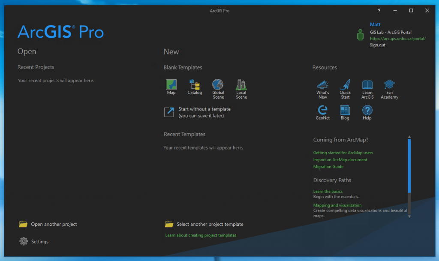Close the ArcGIS Pro window
Image resolution: width=439 pixels, height=261 pixels.
click(x=427, y=11)
